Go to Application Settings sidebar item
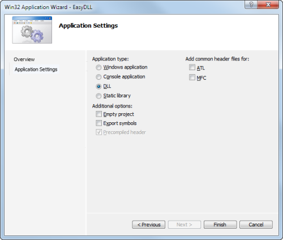This screenshot has height=240, width=283. coord(36,70)
